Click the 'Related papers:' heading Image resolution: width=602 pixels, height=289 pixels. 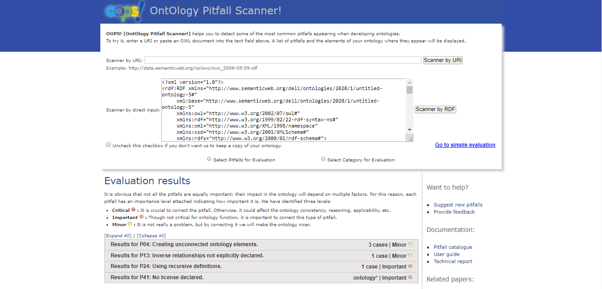[x=450, y=279]
